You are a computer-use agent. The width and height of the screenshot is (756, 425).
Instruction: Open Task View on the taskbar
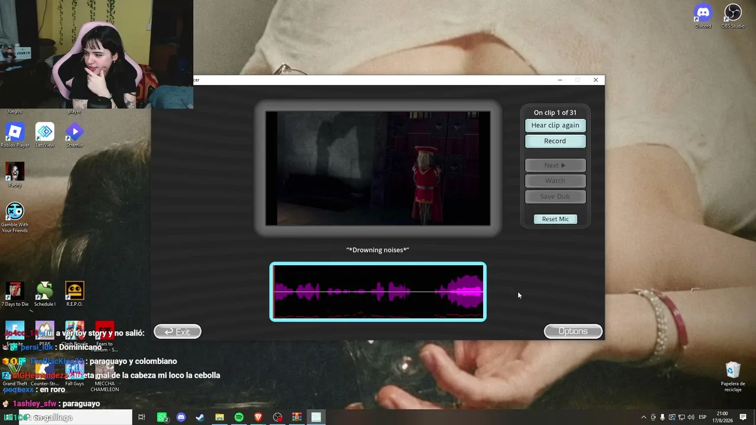point(142,417)
